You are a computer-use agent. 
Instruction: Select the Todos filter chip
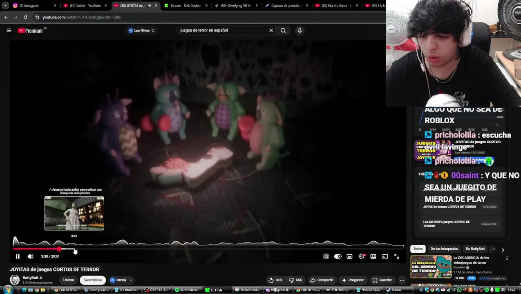click(418, 249)
